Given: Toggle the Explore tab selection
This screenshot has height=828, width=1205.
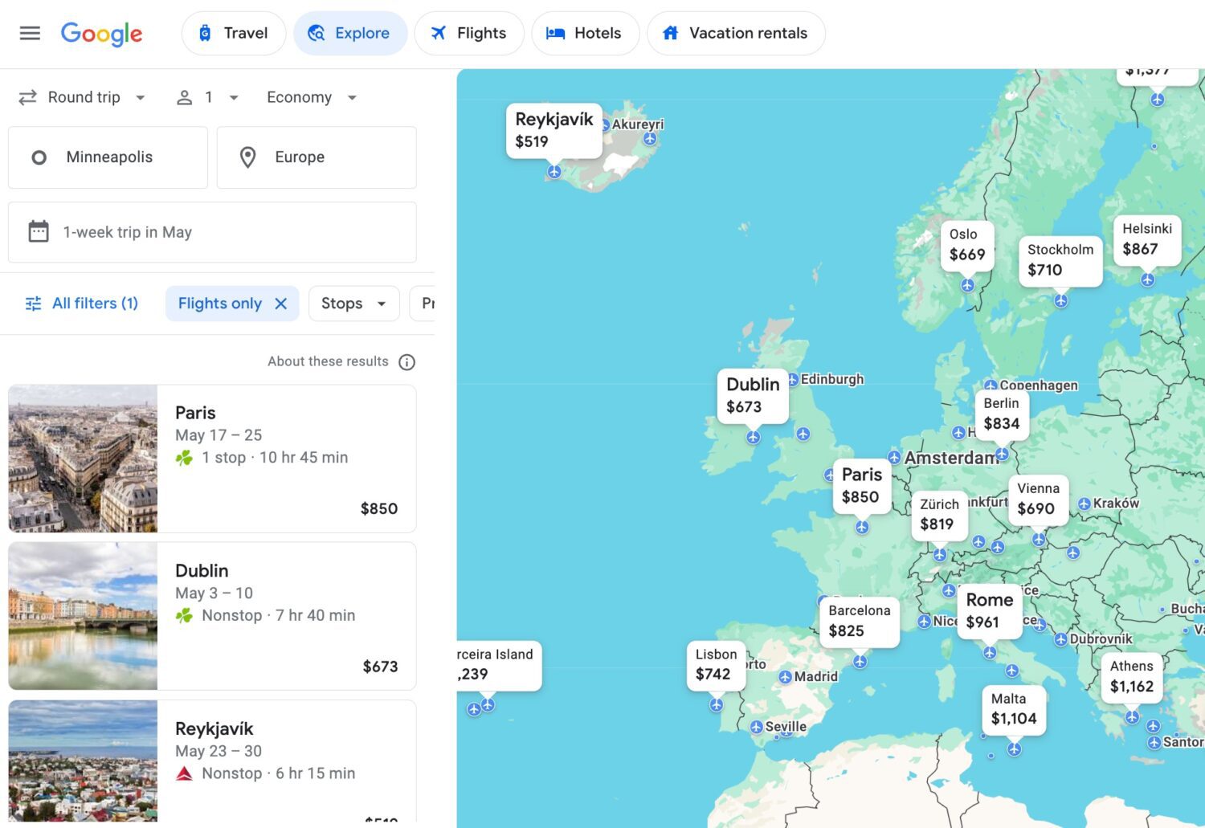Looking at the screenshot, I should 350,33.
